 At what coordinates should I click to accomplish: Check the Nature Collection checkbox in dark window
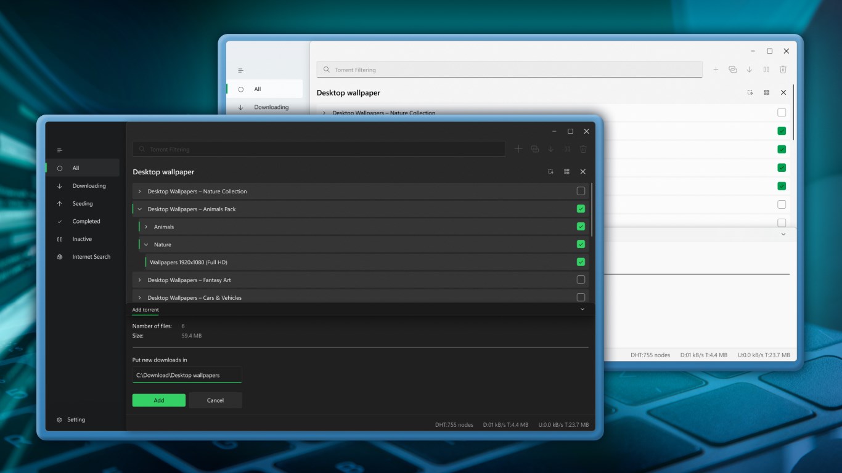pos(581,191)
